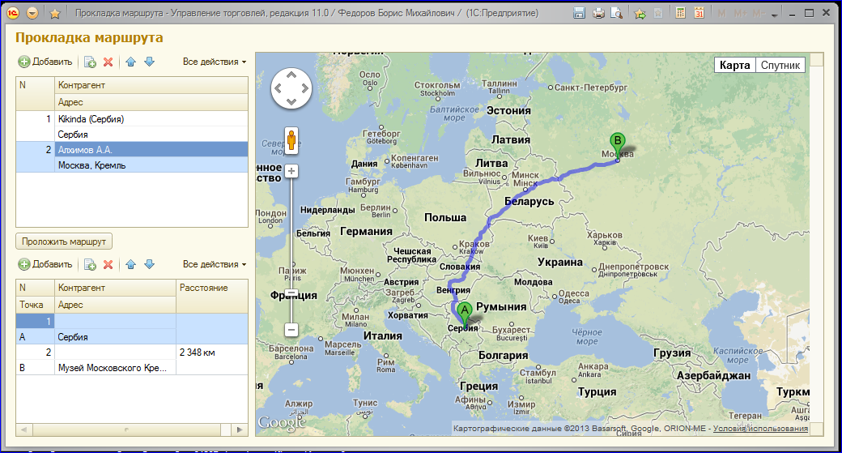Image resolution: width=842 pixels, height=453 pixels.
Task: Zoom in with map plus button
Action: 291,172
